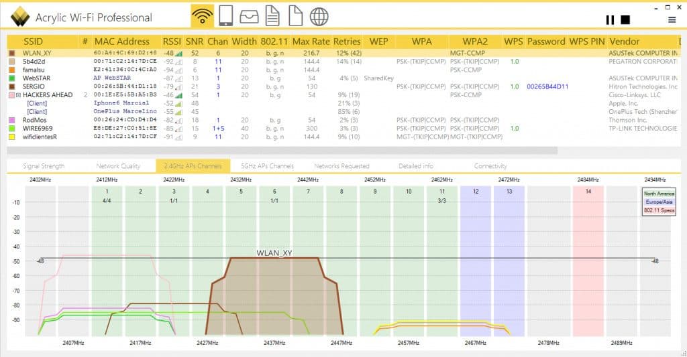Sort by the Password column header
This screenshot has width=687, height=357.
(546, 42)
